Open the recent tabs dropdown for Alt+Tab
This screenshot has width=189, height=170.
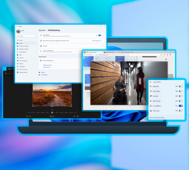[x=97, y=41]
